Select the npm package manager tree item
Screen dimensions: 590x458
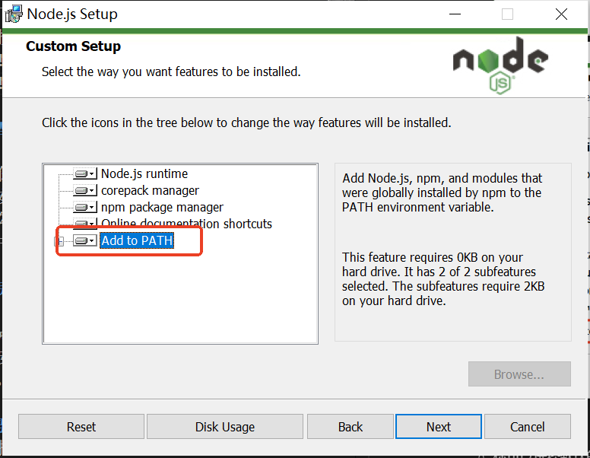162,207
